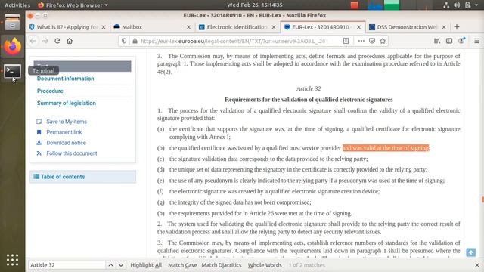Open Activities overview
Image resolution: width=484 pixels, height=272 pixels.
17,5
